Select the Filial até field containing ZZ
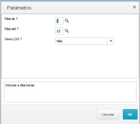 coord(59,31)
